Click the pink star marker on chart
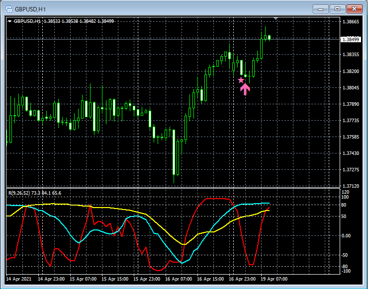 click(x=241, y=80)
